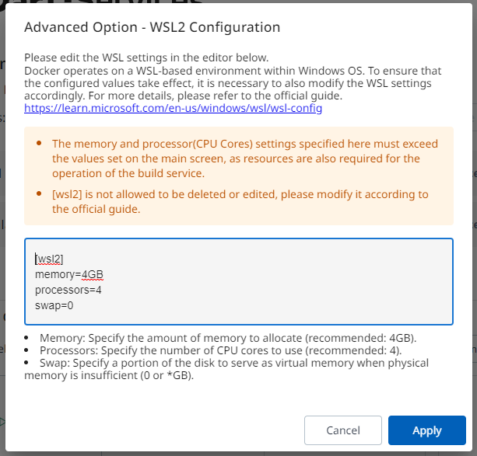
Task: Open the learn.microsoft.com wsl-config link
Action: point(173,109)
